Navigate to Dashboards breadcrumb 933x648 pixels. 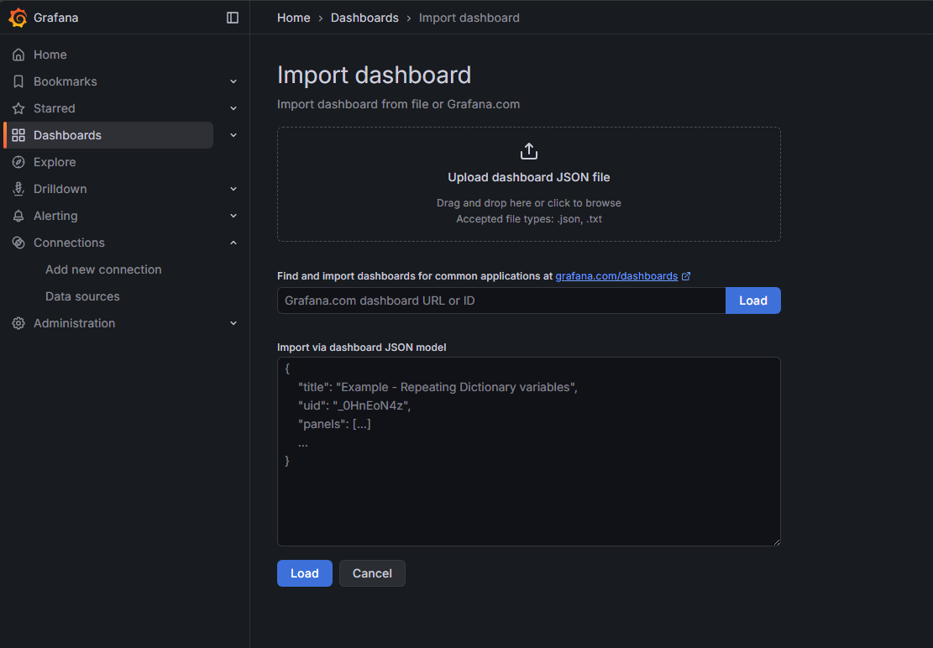364,18
